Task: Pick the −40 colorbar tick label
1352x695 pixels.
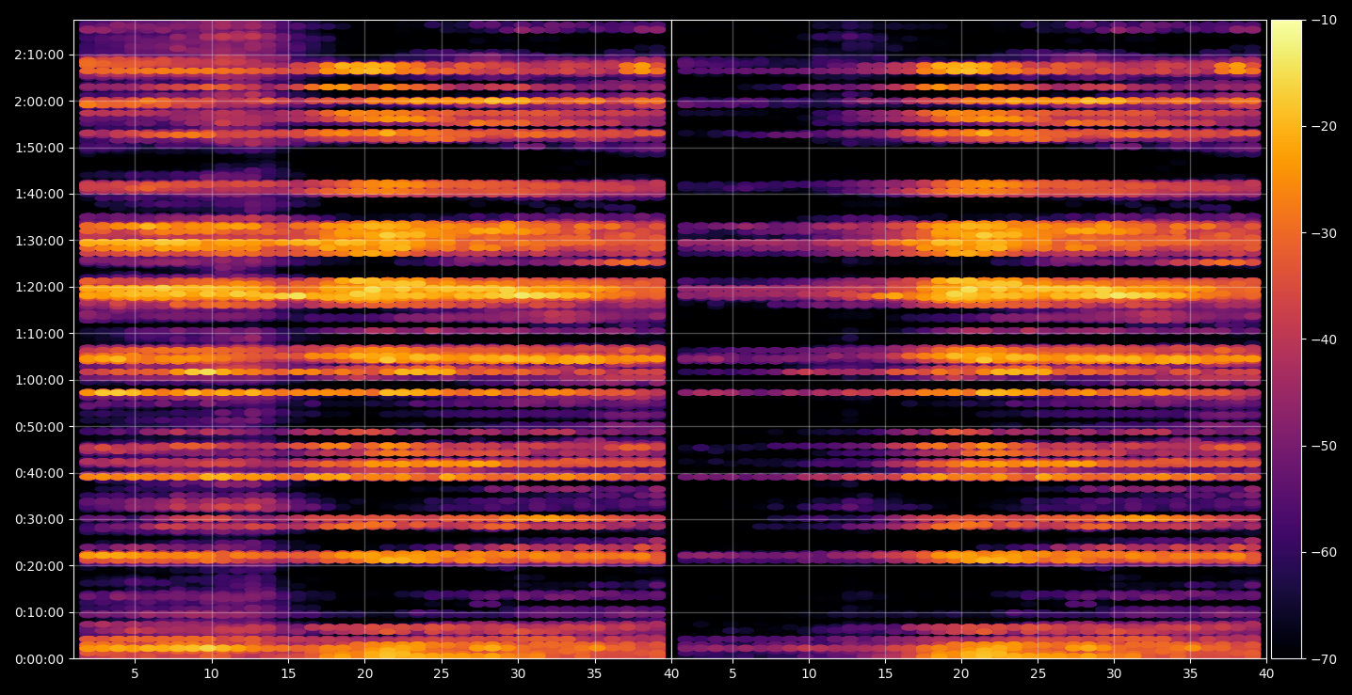Action: [x=1323, y=340]
